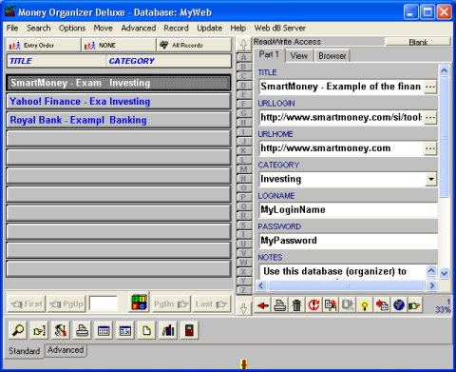Click the red arrow paste document icon
The width and height of the screenshot is (456, 372).
pyautogui.click(x=382, y=305)
